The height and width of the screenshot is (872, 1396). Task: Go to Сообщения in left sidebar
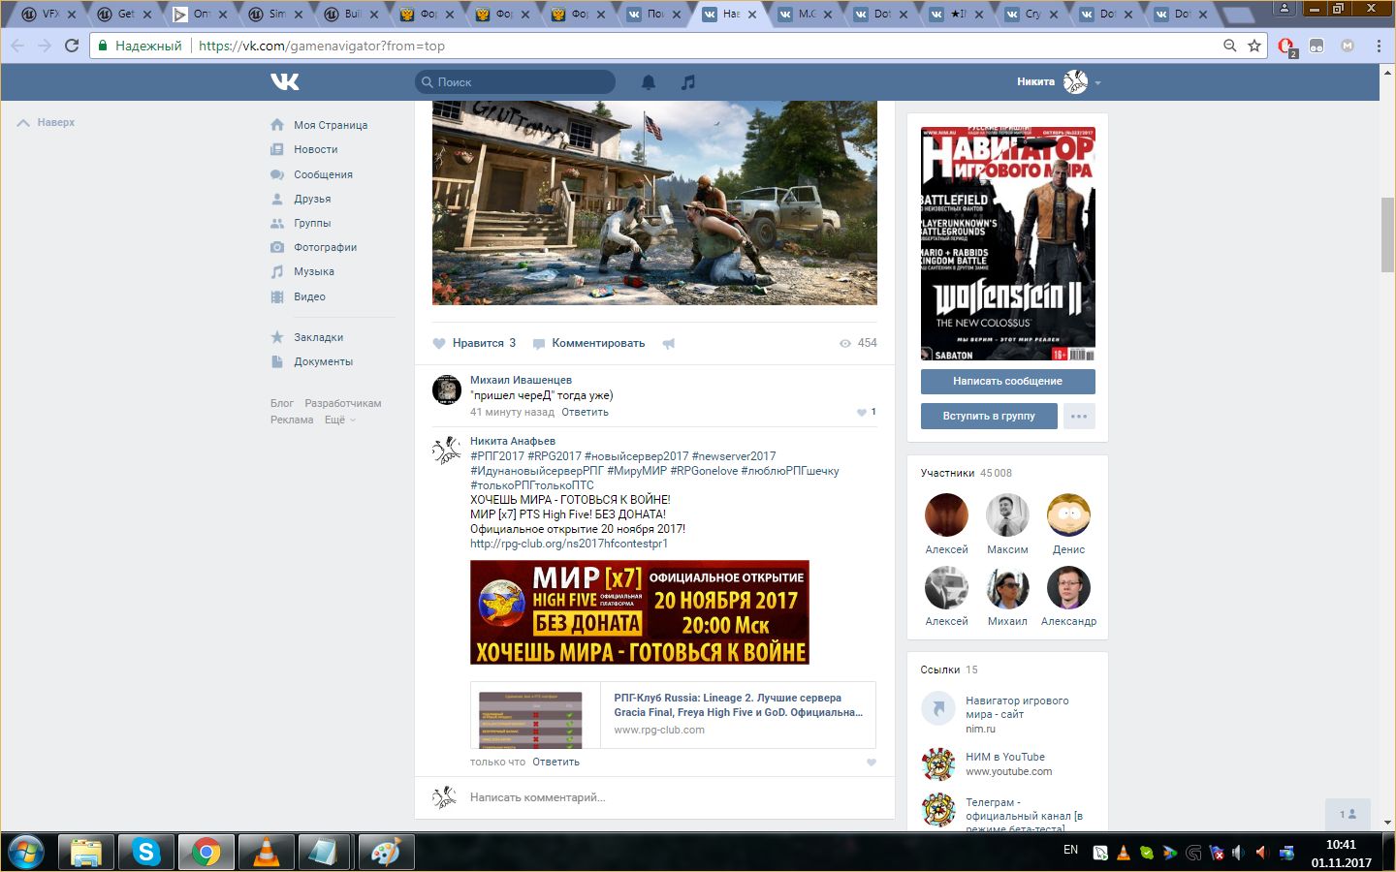(323, 174)
